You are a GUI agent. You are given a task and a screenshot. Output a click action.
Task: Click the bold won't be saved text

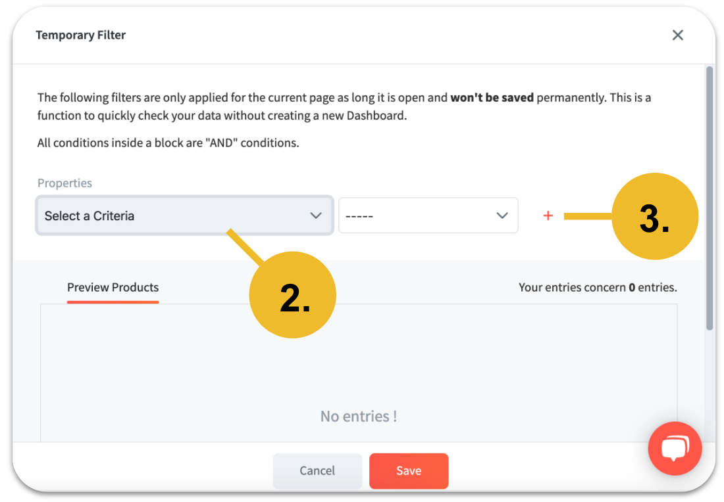click(x=492, y=98)
